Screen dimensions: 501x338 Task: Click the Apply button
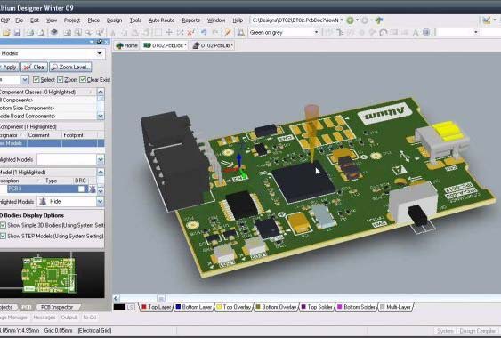tap(9, 67)
